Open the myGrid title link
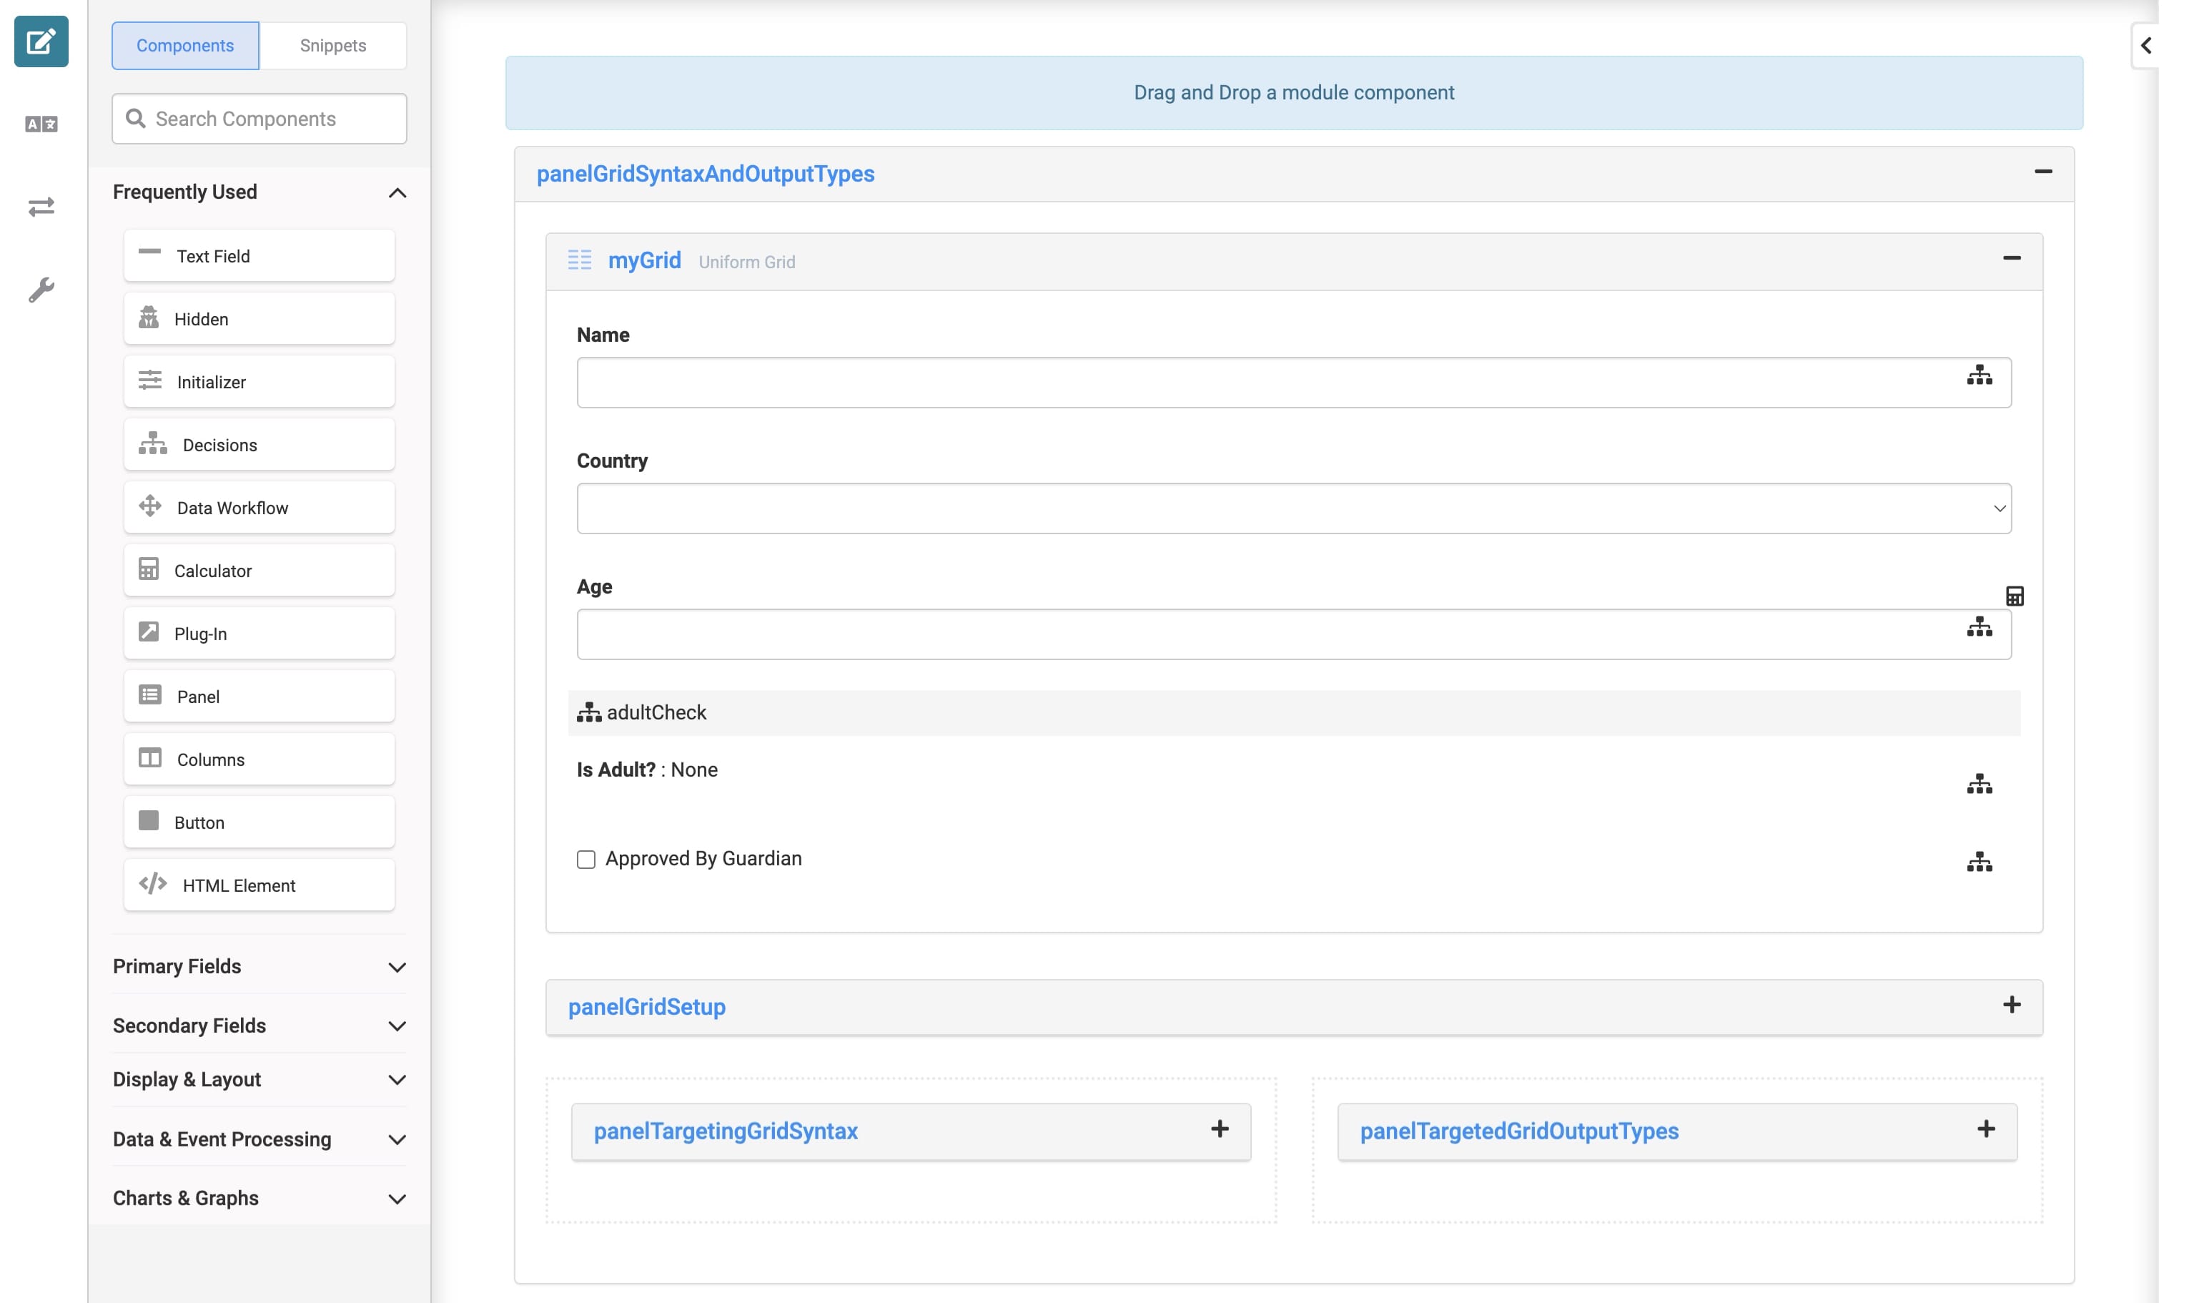Image resolution: width=2199 pixels, height=1303 pixels. (644, 260)
